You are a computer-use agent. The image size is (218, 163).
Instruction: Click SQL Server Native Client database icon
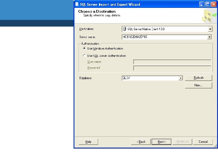pyautogui.click(x=124, y=29)
